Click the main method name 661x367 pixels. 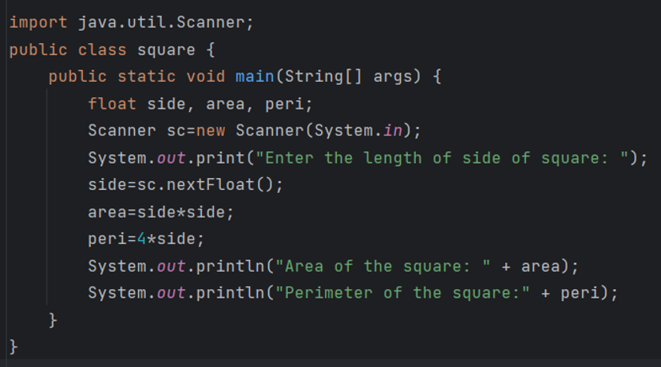coord(255,76)
